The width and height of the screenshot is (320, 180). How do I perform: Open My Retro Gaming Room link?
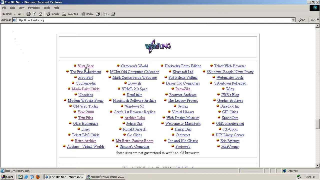point(134,141)
